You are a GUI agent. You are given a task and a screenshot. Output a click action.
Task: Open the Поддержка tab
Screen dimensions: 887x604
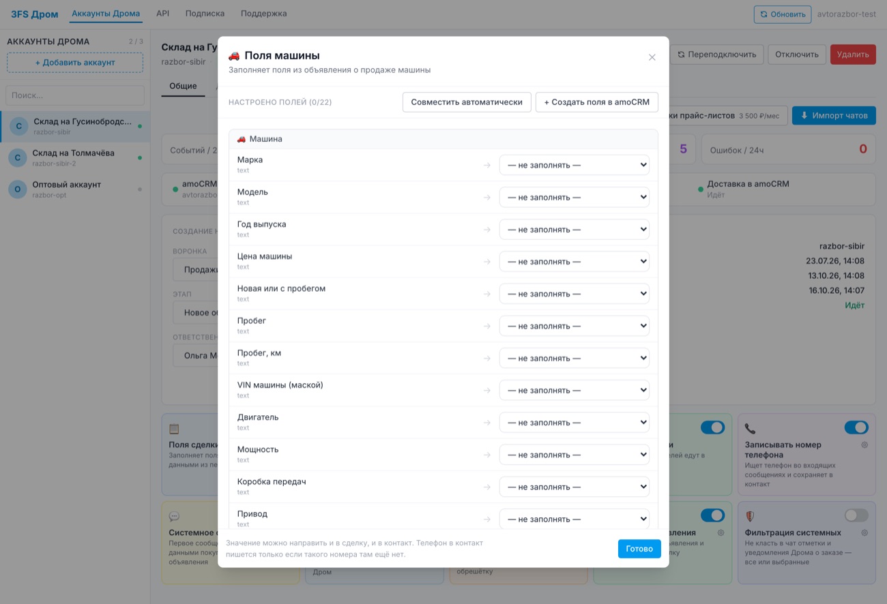pos(264,14)
